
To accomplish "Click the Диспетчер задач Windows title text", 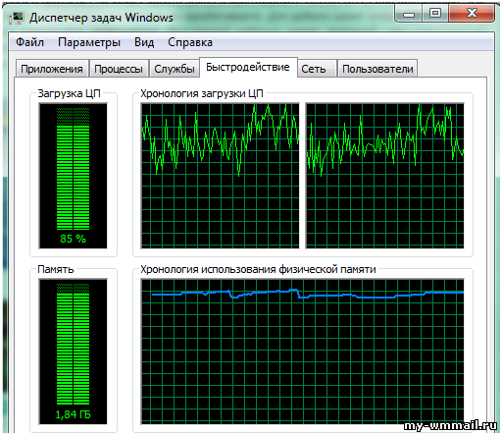I will point(101,18).
